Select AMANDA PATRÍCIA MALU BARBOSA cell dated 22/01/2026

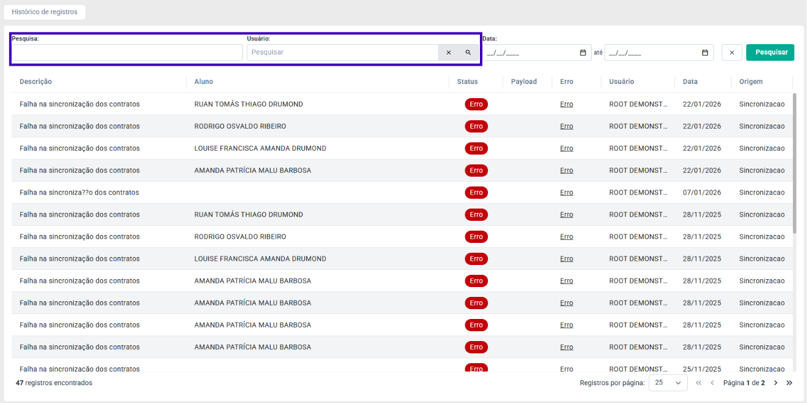253,171
